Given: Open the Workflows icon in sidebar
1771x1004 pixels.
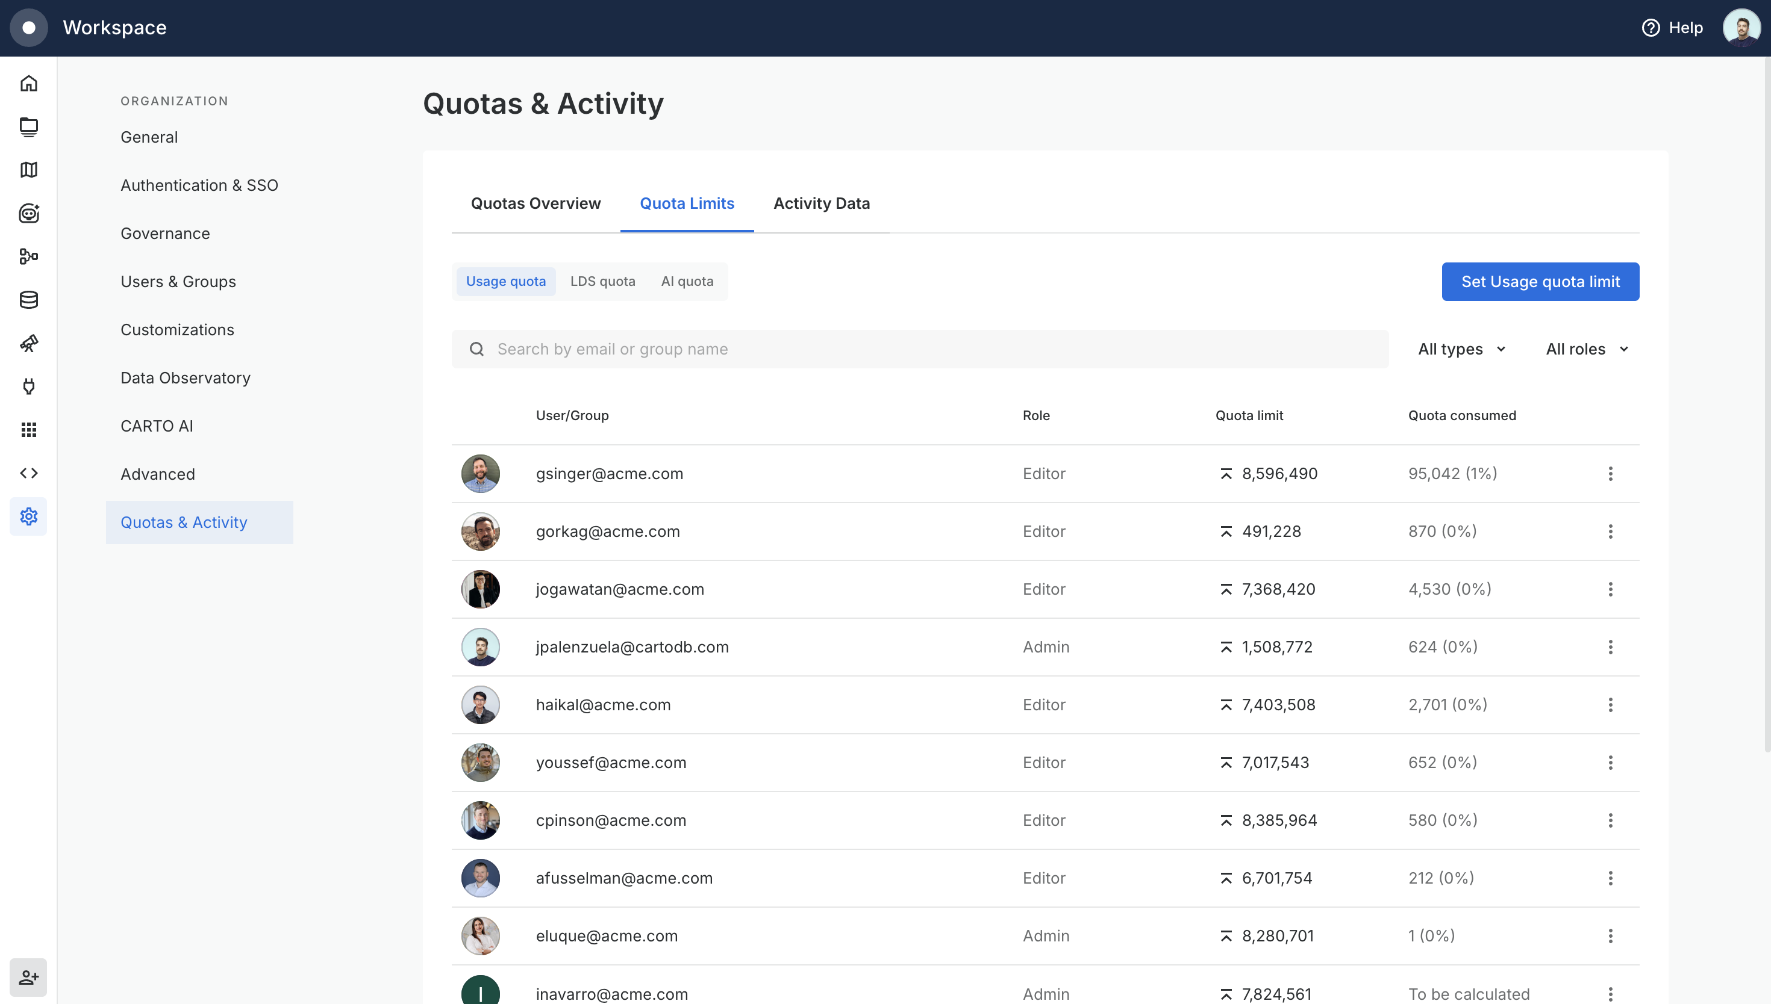Looking at the screenshot, I should click(x=28, y=256).
